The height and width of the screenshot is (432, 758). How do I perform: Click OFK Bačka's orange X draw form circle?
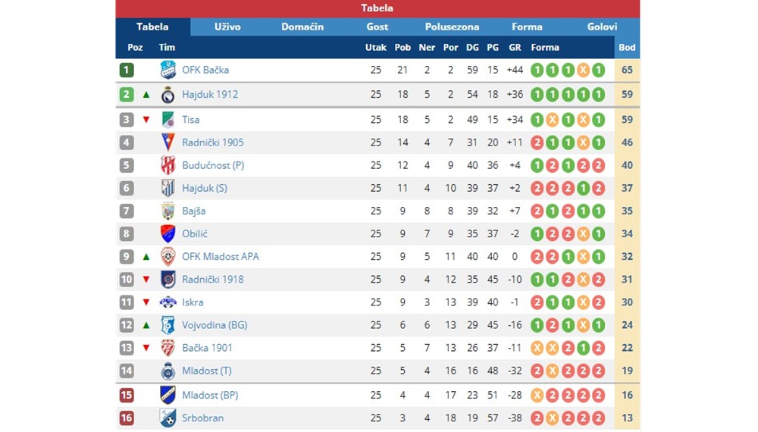coord(583,70)
